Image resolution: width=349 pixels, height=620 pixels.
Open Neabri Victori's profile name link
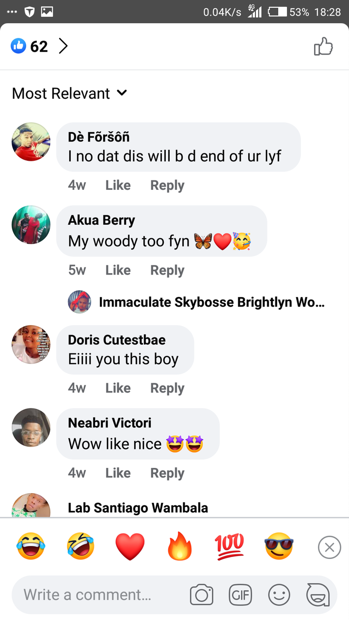[110, 423]
